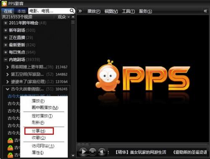Switch to the 本地 tab

click(21, 11)
